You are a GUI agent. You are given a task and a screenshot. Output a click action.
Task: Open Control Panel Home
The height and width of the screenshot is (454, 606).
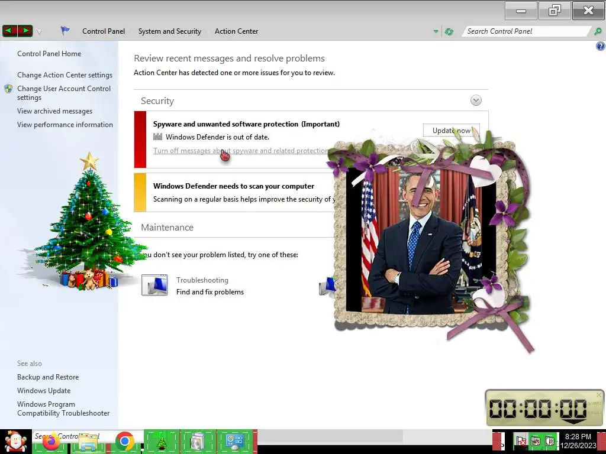pyautogui.click(x=49, y=54)
